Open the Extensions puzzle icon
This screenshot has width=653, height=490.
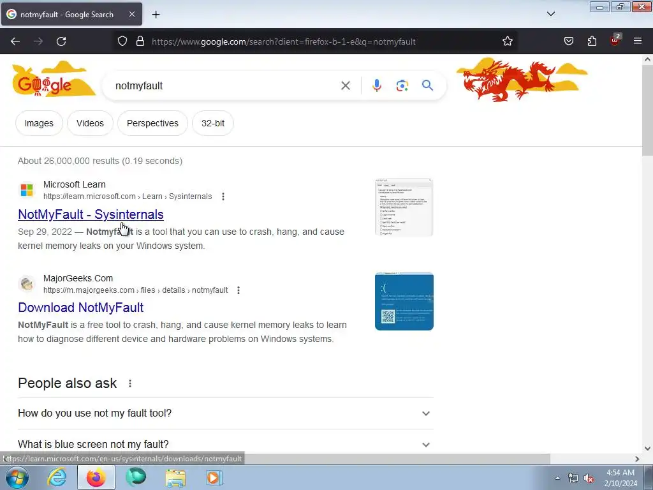tap(592, 41)
